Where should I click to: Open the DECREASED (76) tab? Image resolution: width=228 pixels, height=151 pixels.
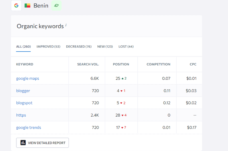tap(79, 46)
